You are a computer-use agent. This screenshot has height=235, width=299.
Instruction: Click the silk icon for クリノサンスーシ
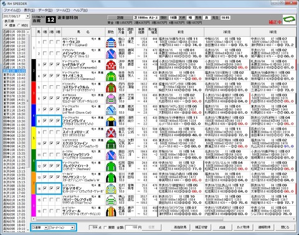111,177
